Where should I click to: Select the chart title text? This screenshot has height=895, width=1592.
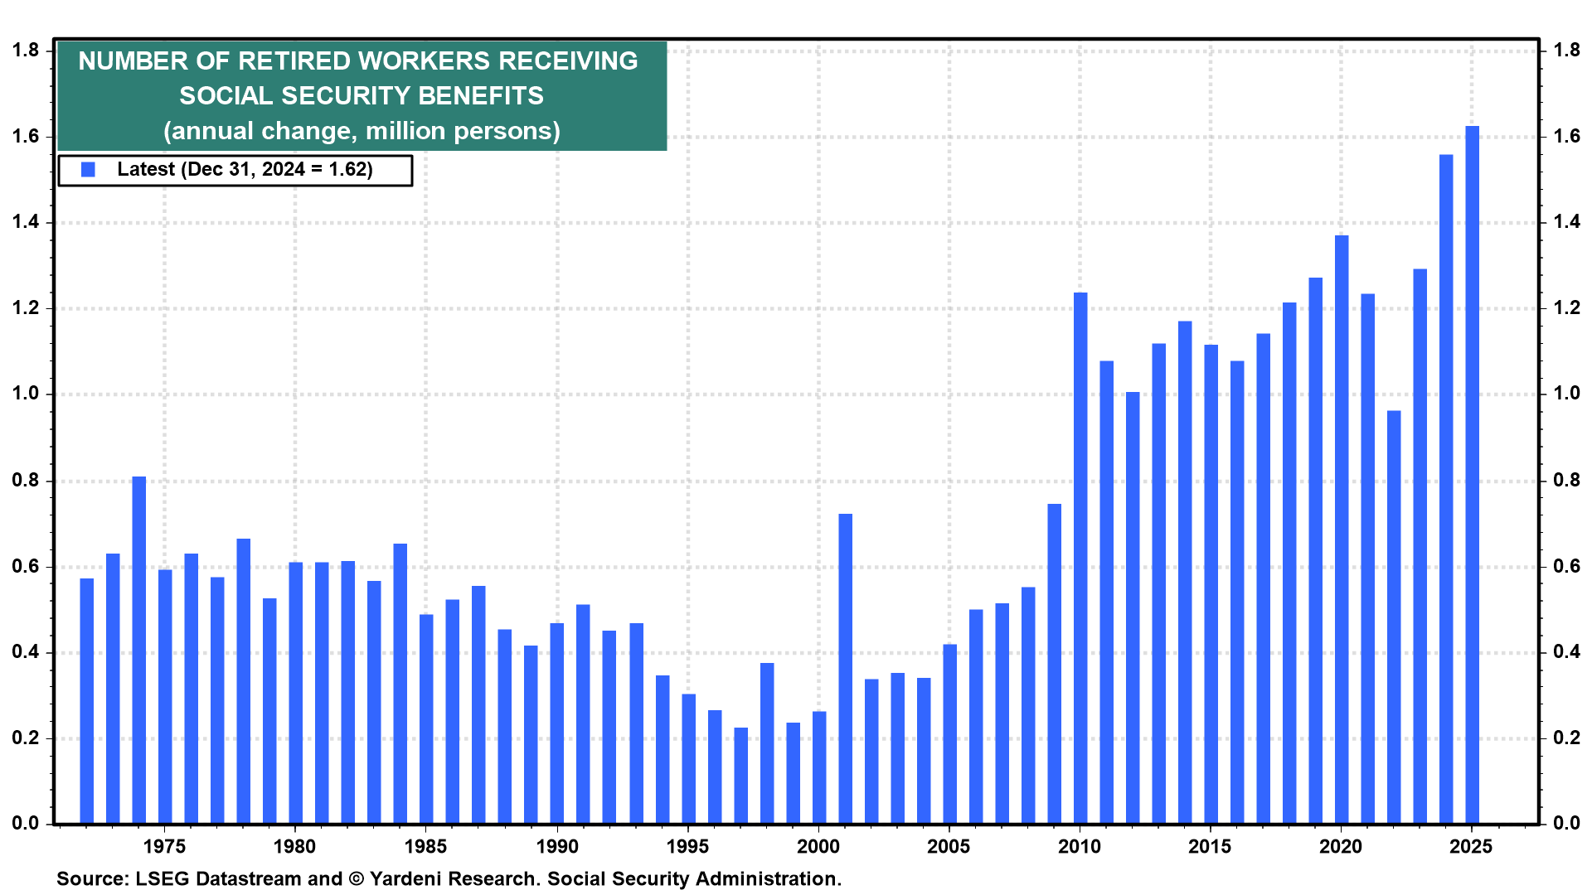[x=359, y=77]
